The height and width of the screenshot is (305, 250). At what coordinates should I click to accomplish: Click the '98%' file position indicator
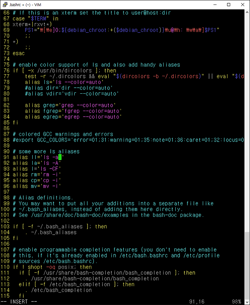pyautogui.click(x=236, y=302)
